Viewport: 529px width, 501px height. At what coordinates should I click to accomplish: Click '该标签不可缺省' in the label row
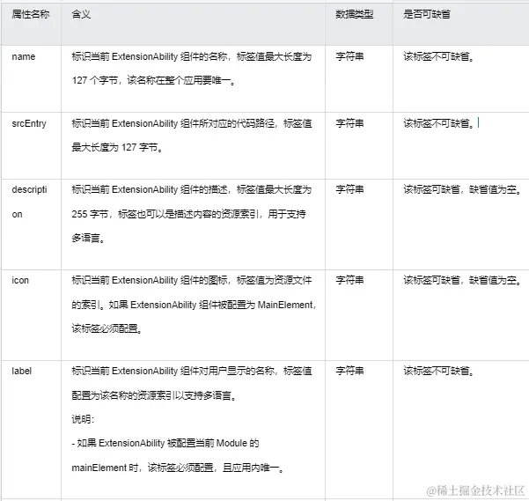(x=439, y=371)
